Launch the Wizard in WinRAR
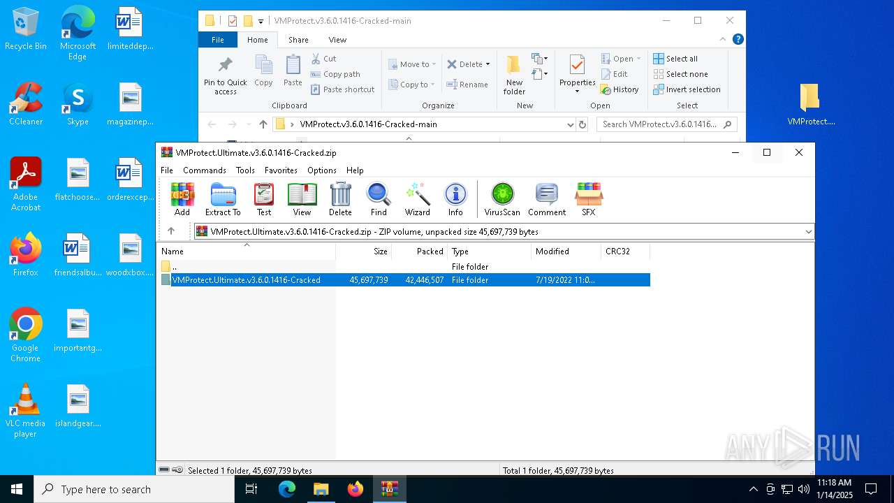 tap(418, 199)
